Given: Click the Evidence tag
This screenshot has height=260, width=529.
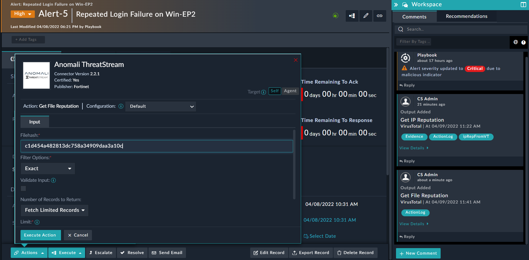Looking at the screenshot, I should pyautogui.click(x=414, y=137).
